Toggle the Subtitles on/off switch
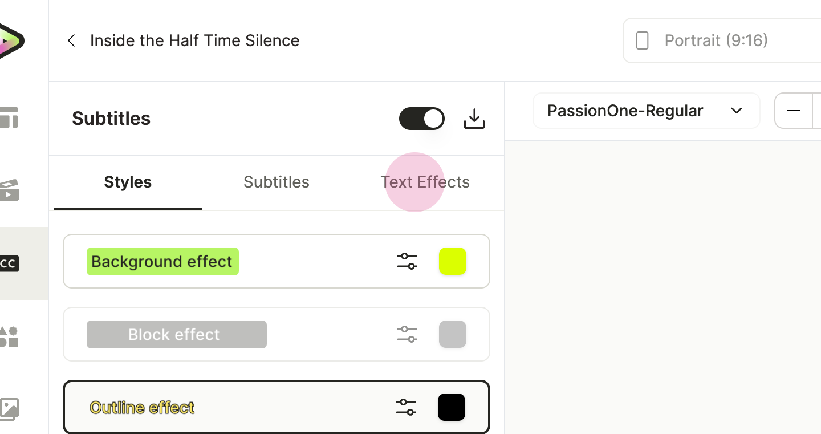Image resolution: width=821 pixels, height=434 pixels. 422,119
